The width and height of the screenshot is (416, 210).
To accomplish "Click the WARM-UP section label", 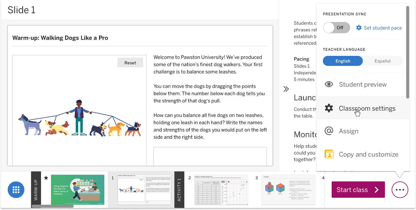I will (x=36, y=190).
